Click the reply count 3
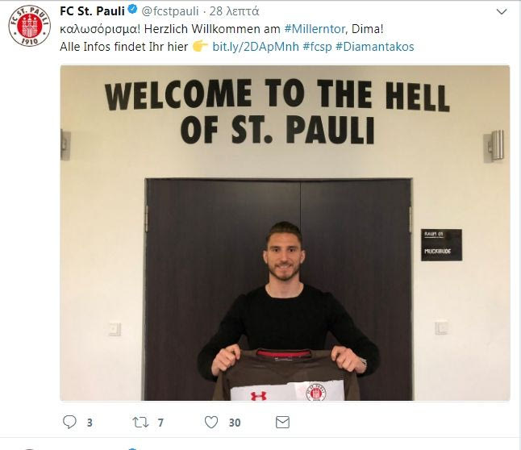 pyautogui.click(x=90, y=423)
